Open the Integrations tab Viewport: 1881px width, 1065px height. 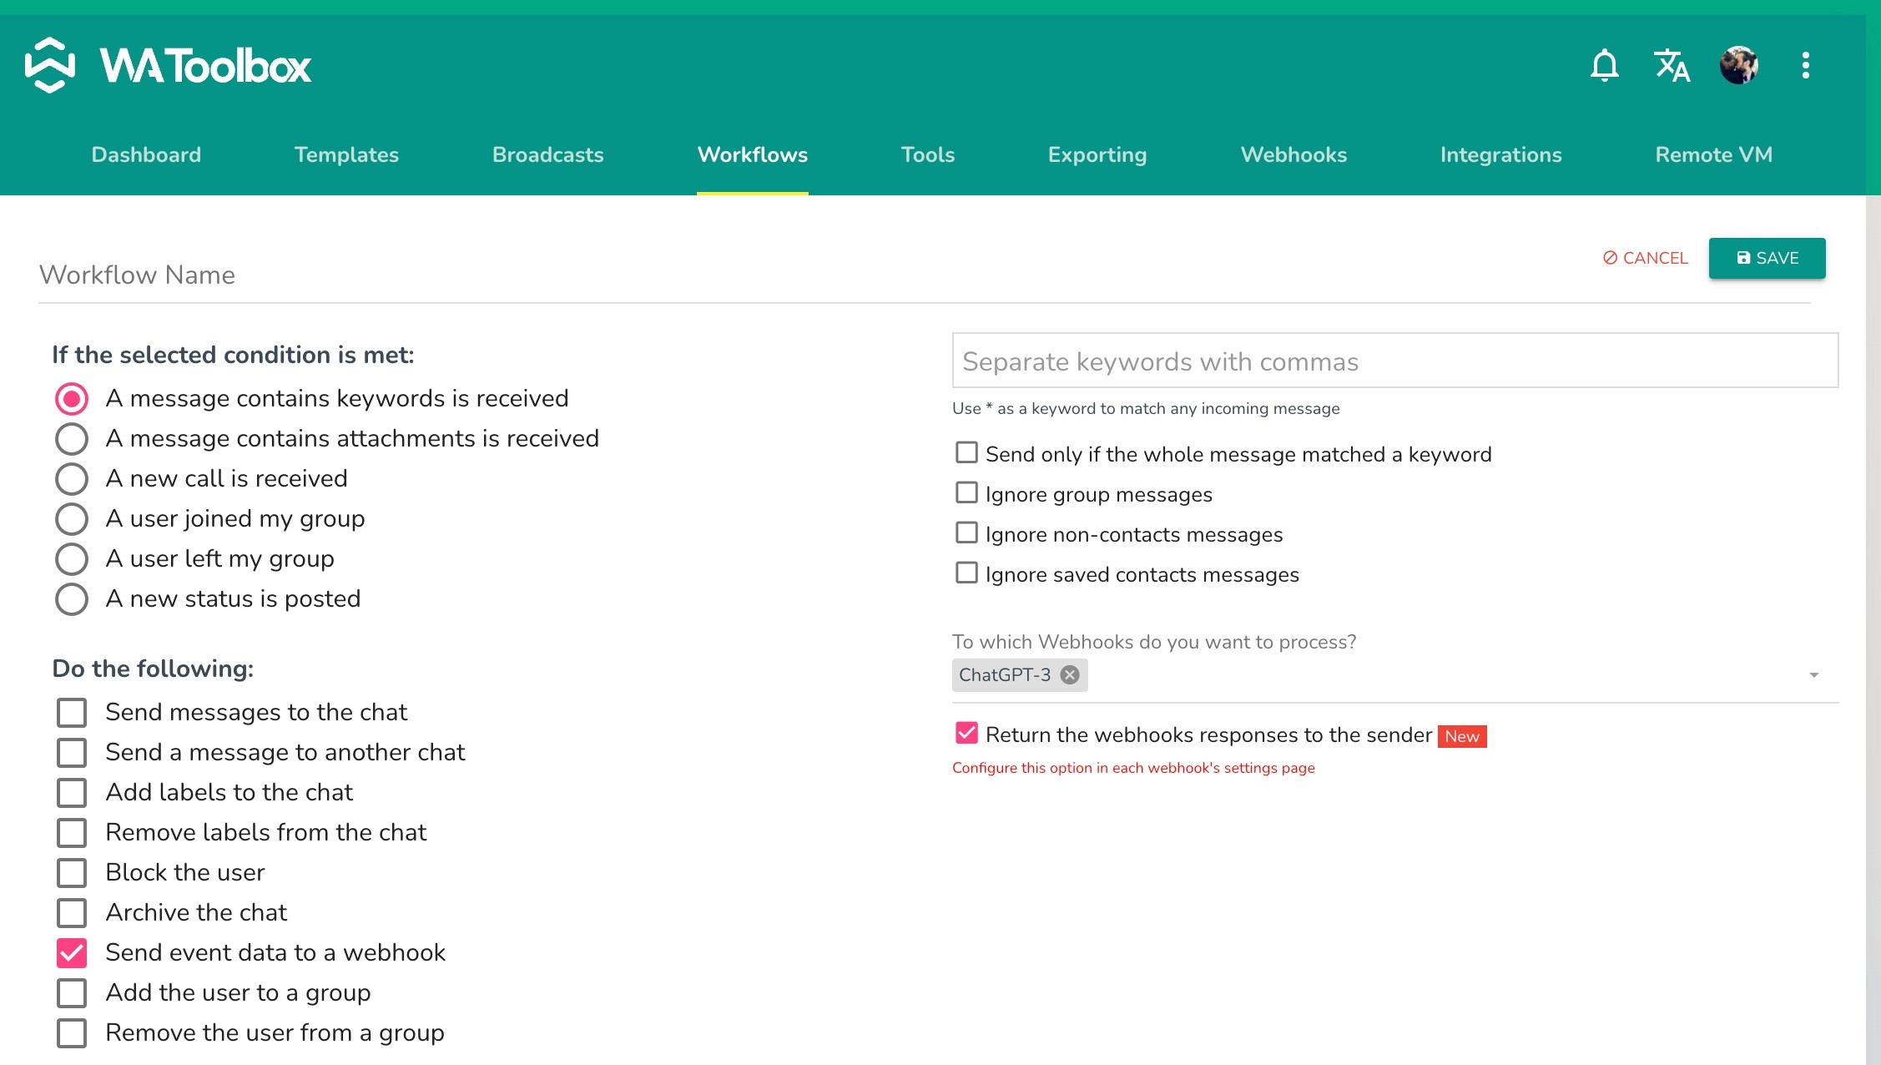click(1500, 154)
